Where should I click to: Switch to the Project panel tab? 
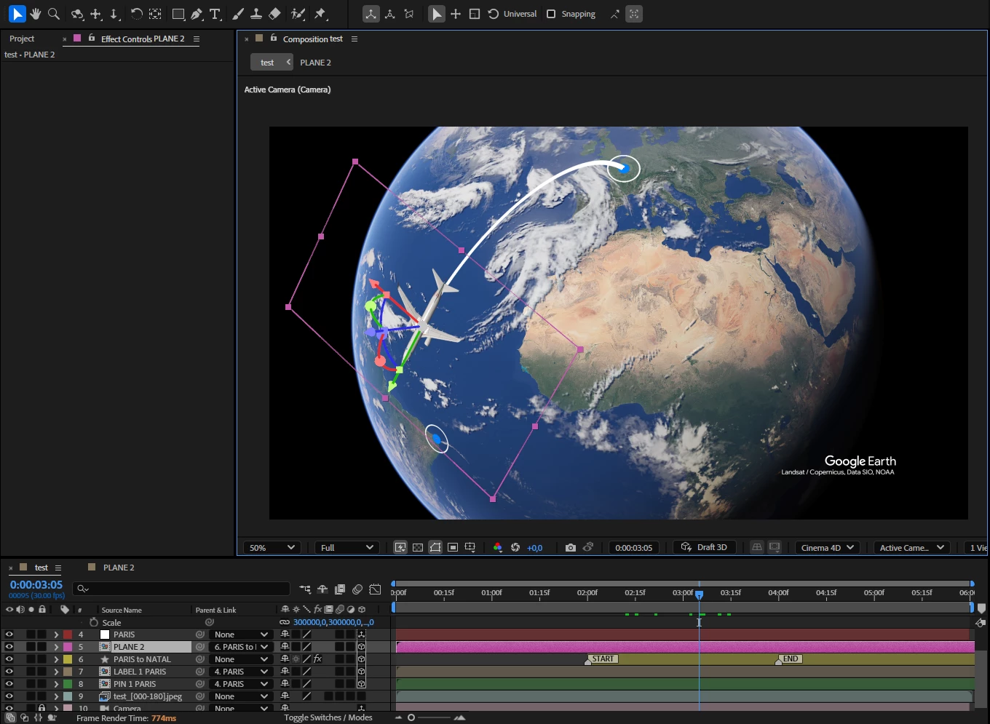[22, 39]
